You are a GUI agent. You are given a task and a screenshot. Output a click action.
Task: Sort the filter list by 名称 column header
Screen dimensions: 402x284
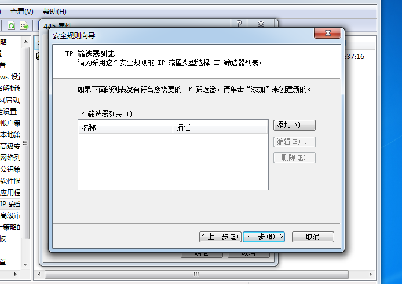(x=126, y=127)
